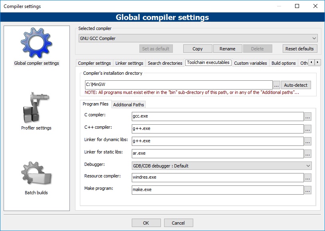Viewport: 325px width, 231px height.
Task: Click the left tab scroll arrow
Action: (x=312, y=62)
